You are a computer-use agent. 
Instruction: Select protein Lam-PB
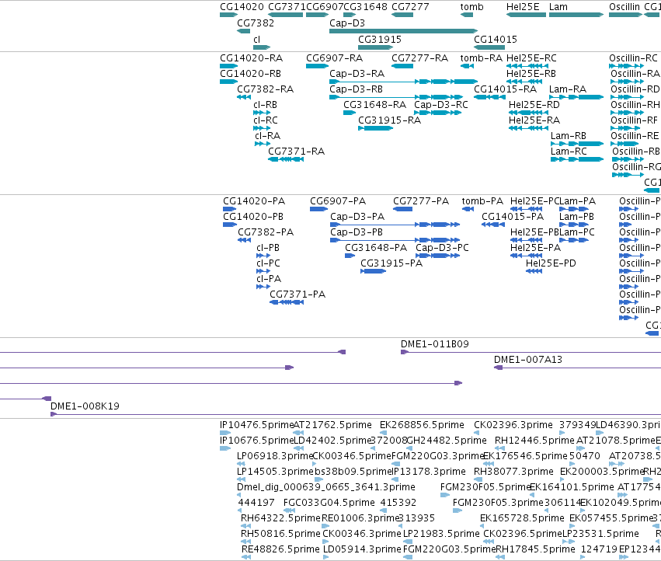tap(574, 225)
